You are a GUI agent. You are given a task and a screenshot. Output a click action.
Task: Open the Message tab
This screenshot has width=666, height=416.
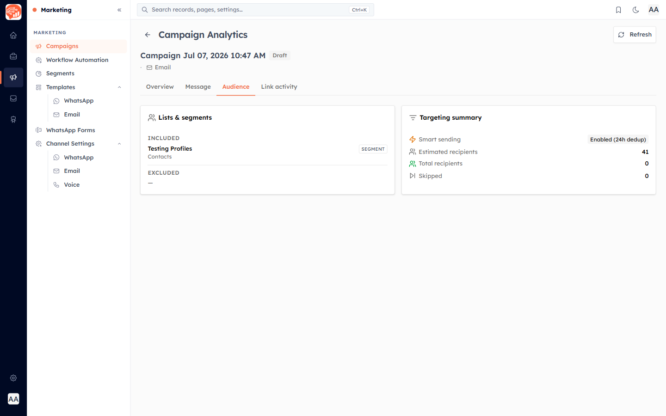198,87
